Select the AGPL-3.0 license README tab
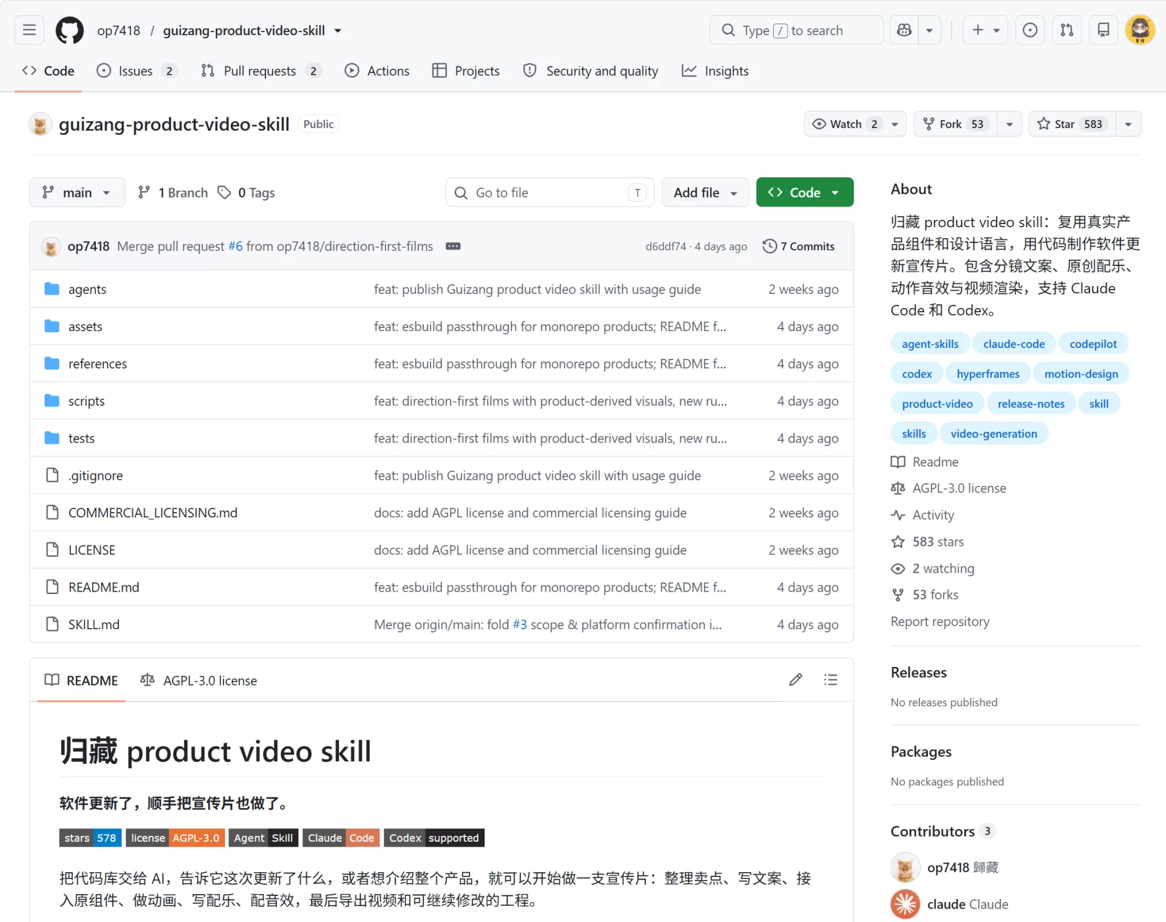Image resolution: width=1166 pixels, height=922 pixels. point(199,680)
